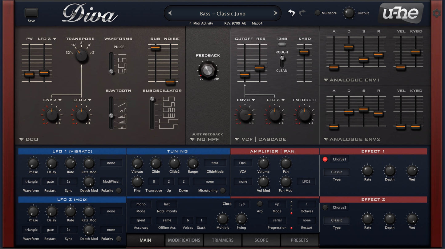Click the u-he logo
Screen dimensions: 445x249
pos(401,13)
